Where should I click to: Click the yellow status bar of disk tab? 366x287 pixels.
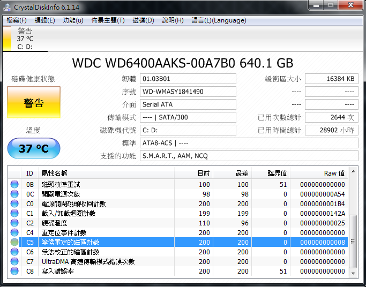[7, 39]
